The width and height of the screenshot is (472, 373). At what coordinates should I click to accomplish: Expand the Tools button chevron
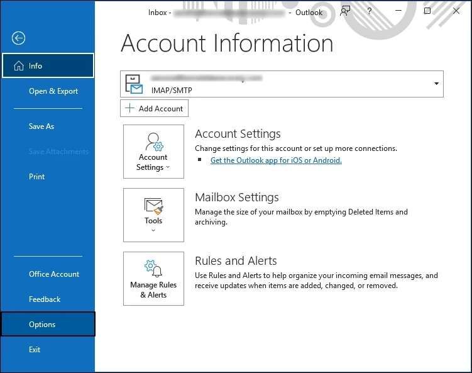pos(153,230)
